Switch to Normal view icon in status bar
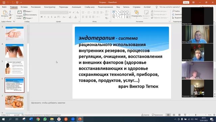The width and height of the screenshot is (216, 122). pyautogui.click(x=168, y=115)
